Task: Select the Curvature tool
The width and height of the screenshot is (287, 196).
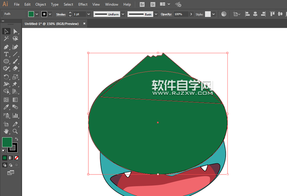Action: pyautogui.click(x=15, y=47)
